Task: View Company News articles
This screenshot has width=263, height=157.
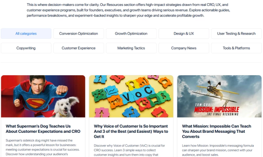Action: coord(184,48)
